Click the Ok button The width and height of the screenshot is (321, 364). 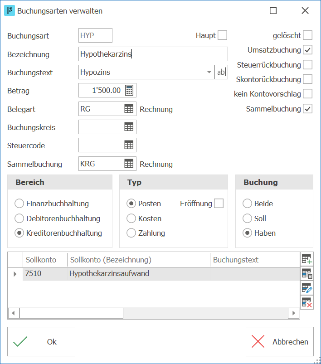point(41,341)
